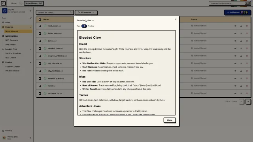Screen dimensions: 253x142
Task: Collapse the Combat section chevron
Action: click(30, 62)
